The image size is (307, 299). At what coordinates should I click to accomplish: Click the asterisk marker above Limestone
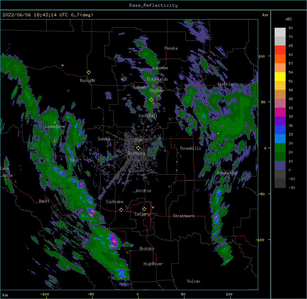pyautogui.click(x=54, y=123)
